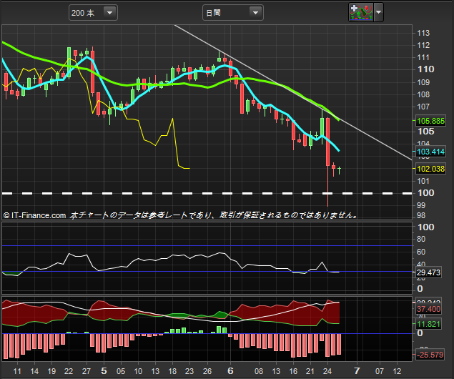454x379 pixels.
Task: Click the 29.473 RSI value label
Action: 428,272
